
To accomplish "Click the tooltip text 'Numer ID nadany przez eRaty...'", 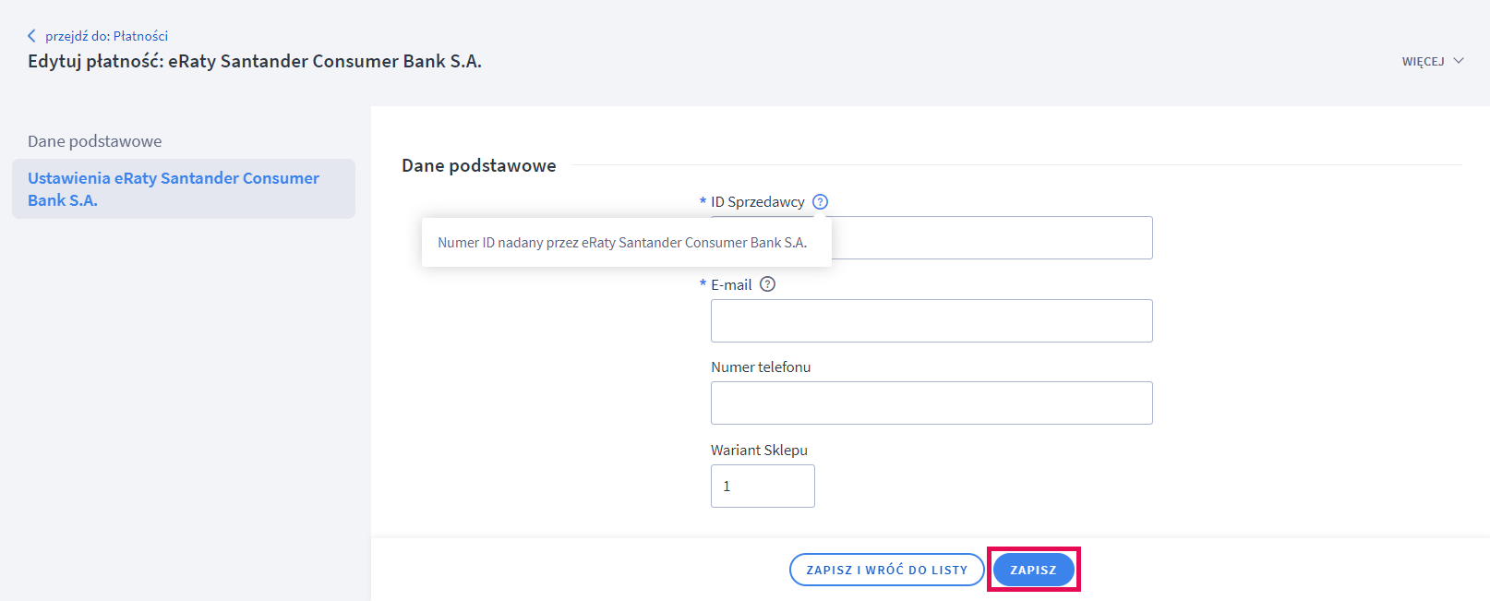I will point(622,243).
